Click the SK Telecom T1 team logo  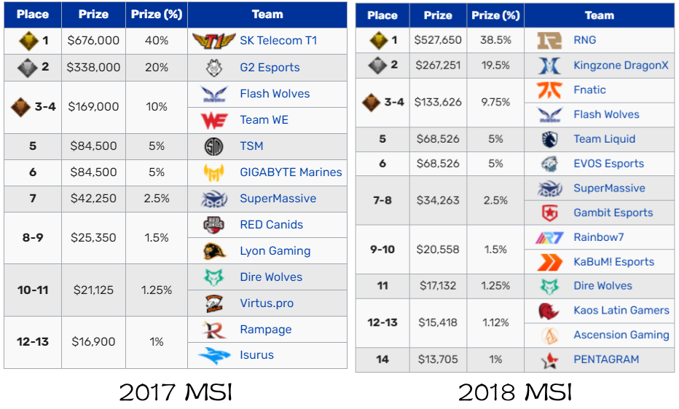pos(213,41)
